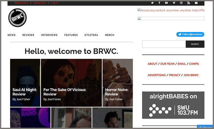Open the Interviews menu item
This screenshot has width=214, height=129.
[49, 35]
